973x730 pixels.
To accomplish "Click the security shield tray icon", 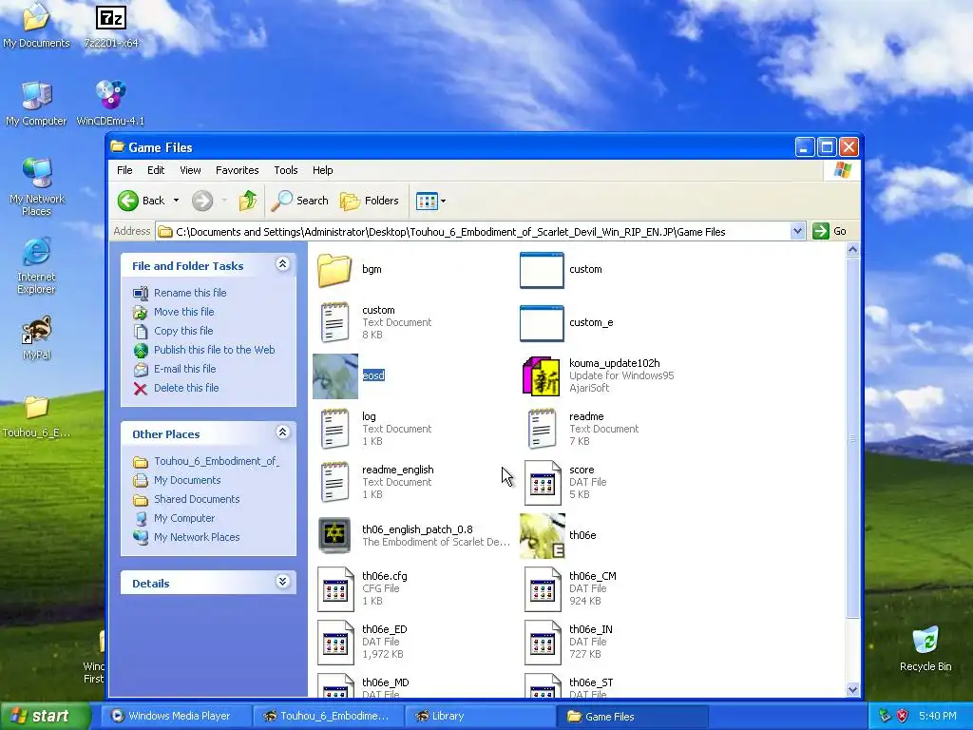I will click(903, 717).
